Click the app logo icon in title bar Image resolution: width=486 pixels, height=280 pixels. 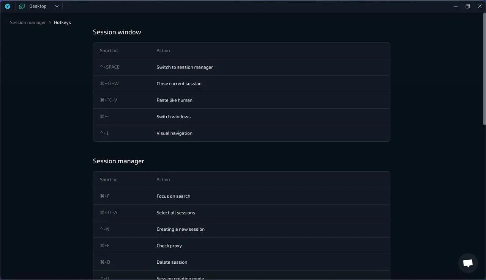(8, 6)
